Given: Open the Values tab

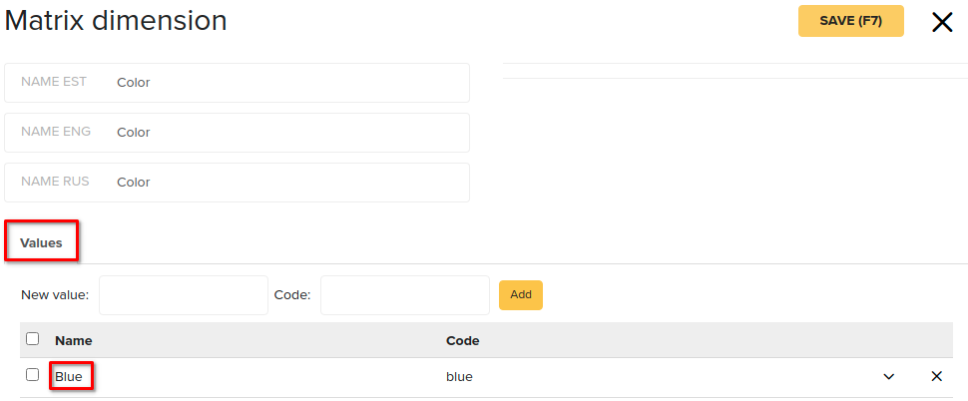Looking at the screenshot, I should [x=41, y=243].
